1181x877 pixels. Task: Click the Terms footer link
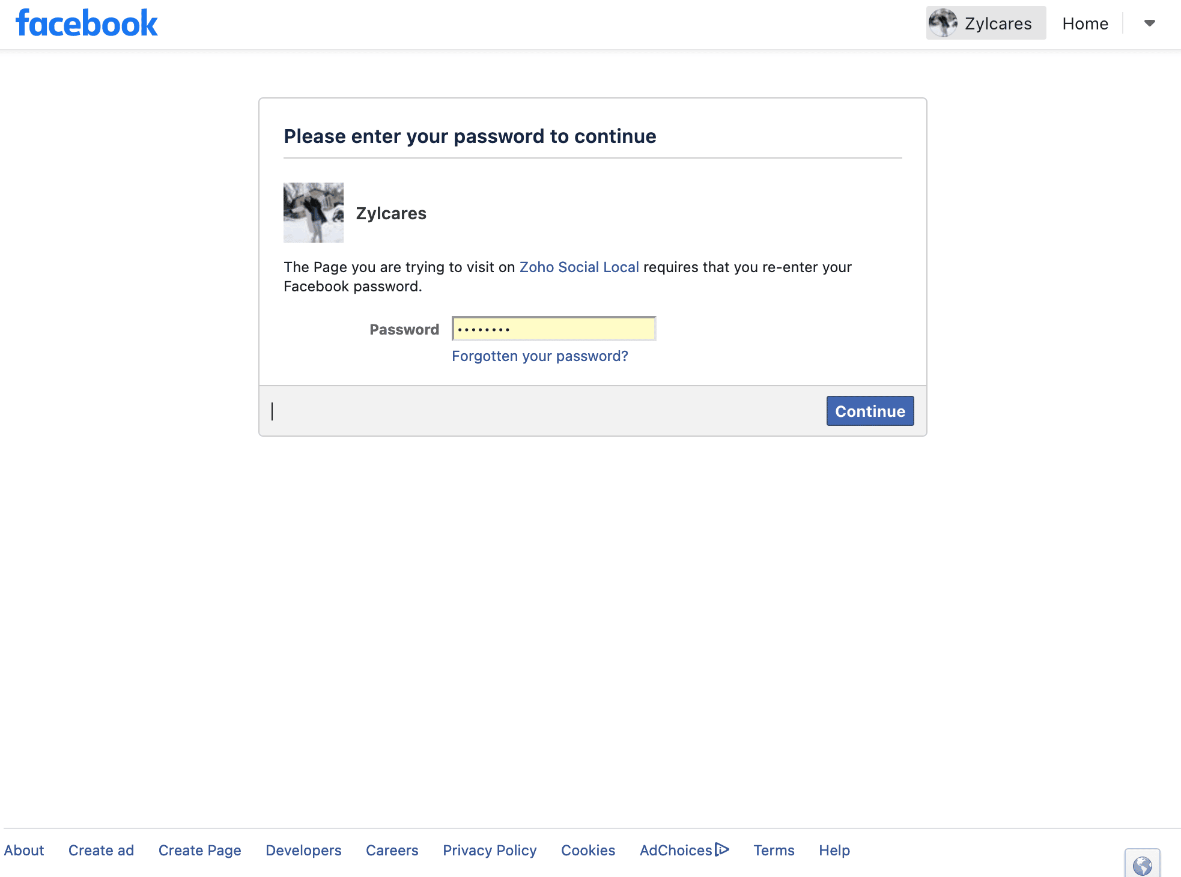pyautogui.click(x=774, y=851)
